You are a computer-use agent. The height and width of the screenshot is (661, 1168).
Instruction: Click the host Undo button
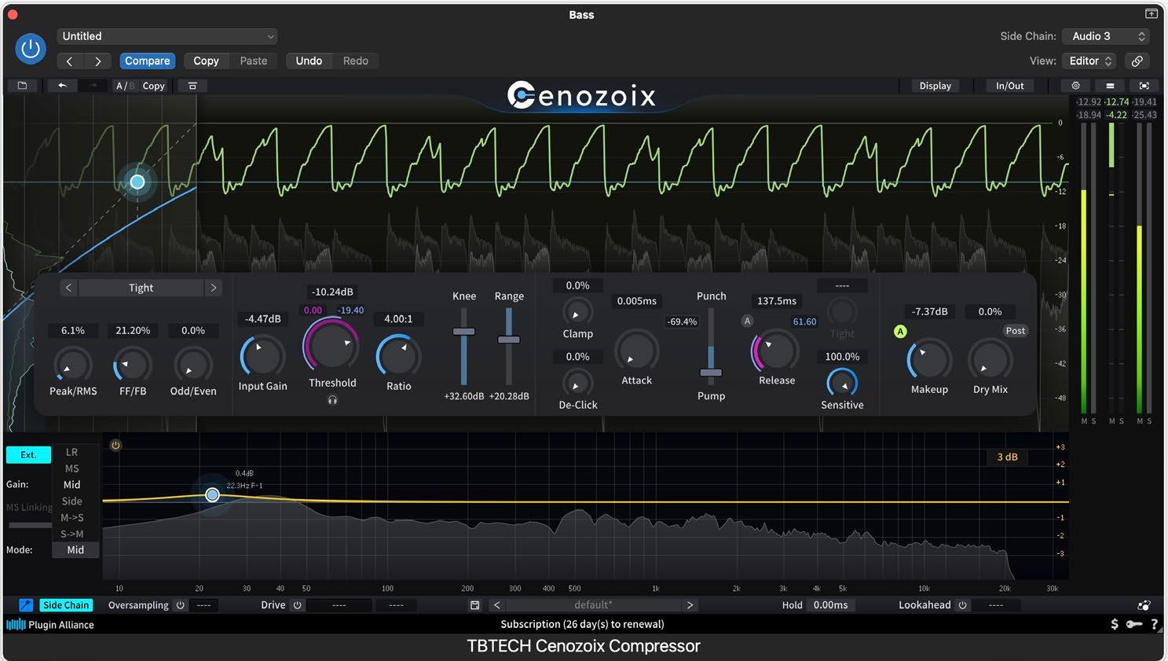(x=309, y=61)
